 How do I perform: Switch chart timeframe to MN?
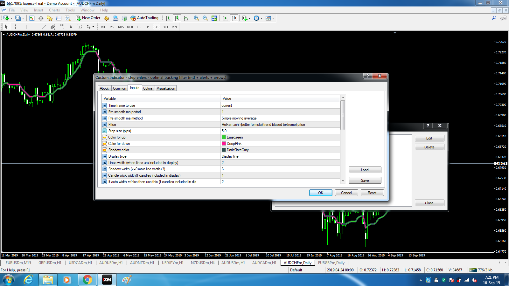(174, 27)
